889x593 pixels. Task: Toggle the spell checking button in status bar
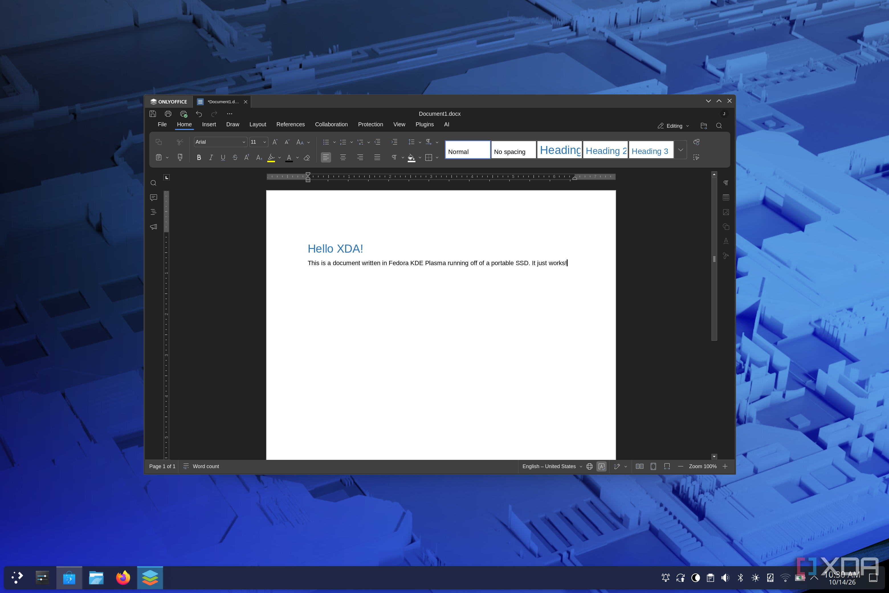click(x=601, y=466)
